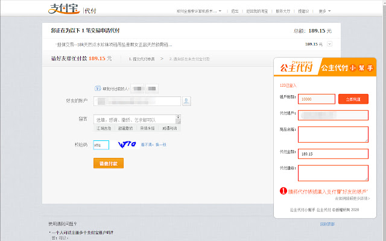Viewport: 386px width, 241px height.
Task: Click step 2 notify friend to pay label
Action: pyautogui.click(x=189, y=59)
